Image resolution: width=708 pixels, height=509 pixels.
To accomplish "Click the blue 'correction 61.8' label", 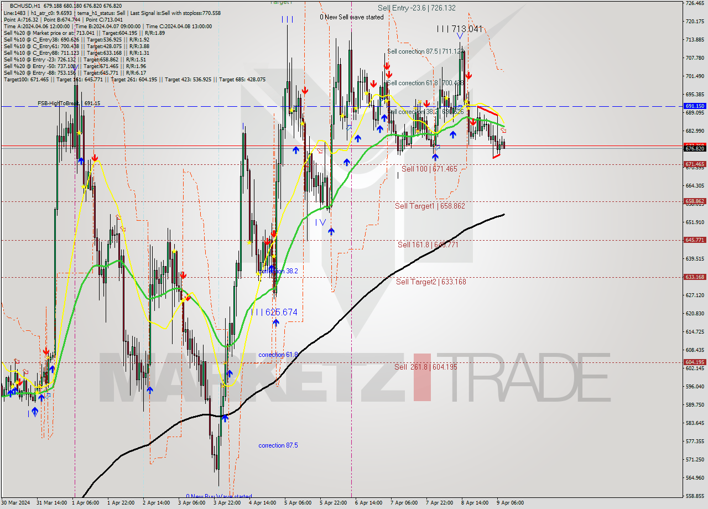I will pyautogui.click(x=278, y=355).
